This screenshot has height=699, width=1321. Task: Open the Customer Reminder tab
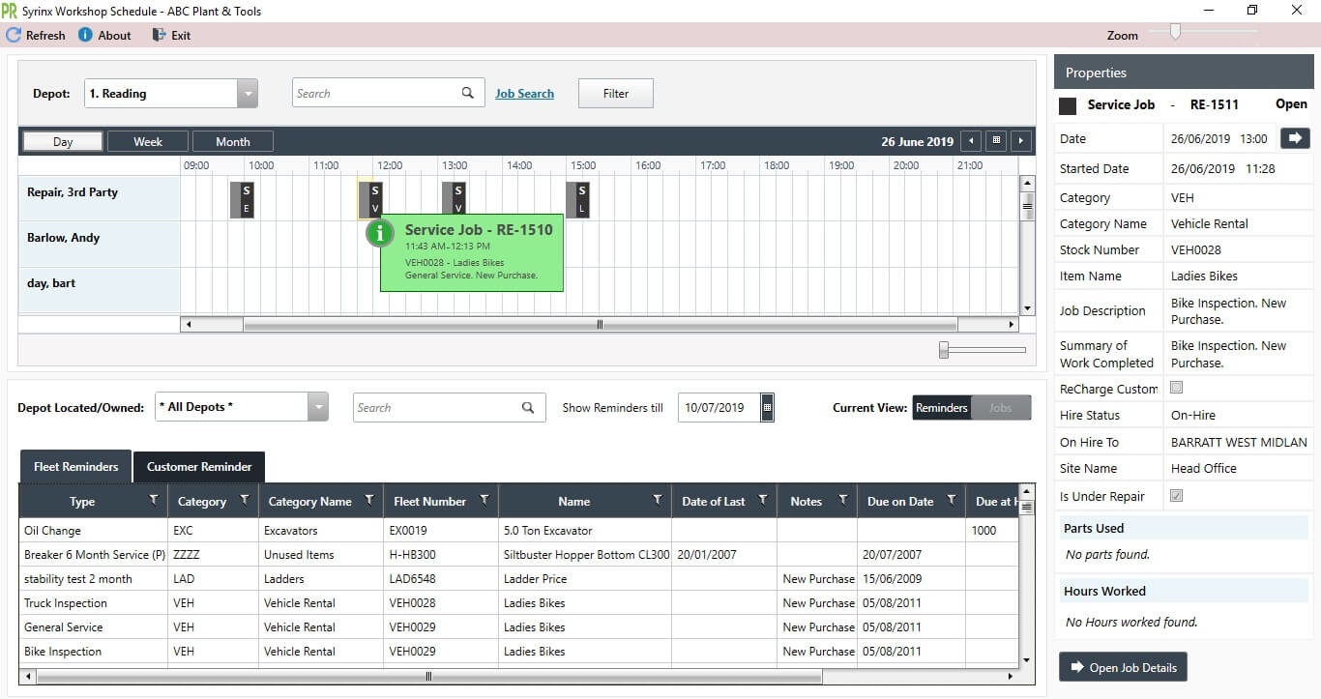click(199, 467)
